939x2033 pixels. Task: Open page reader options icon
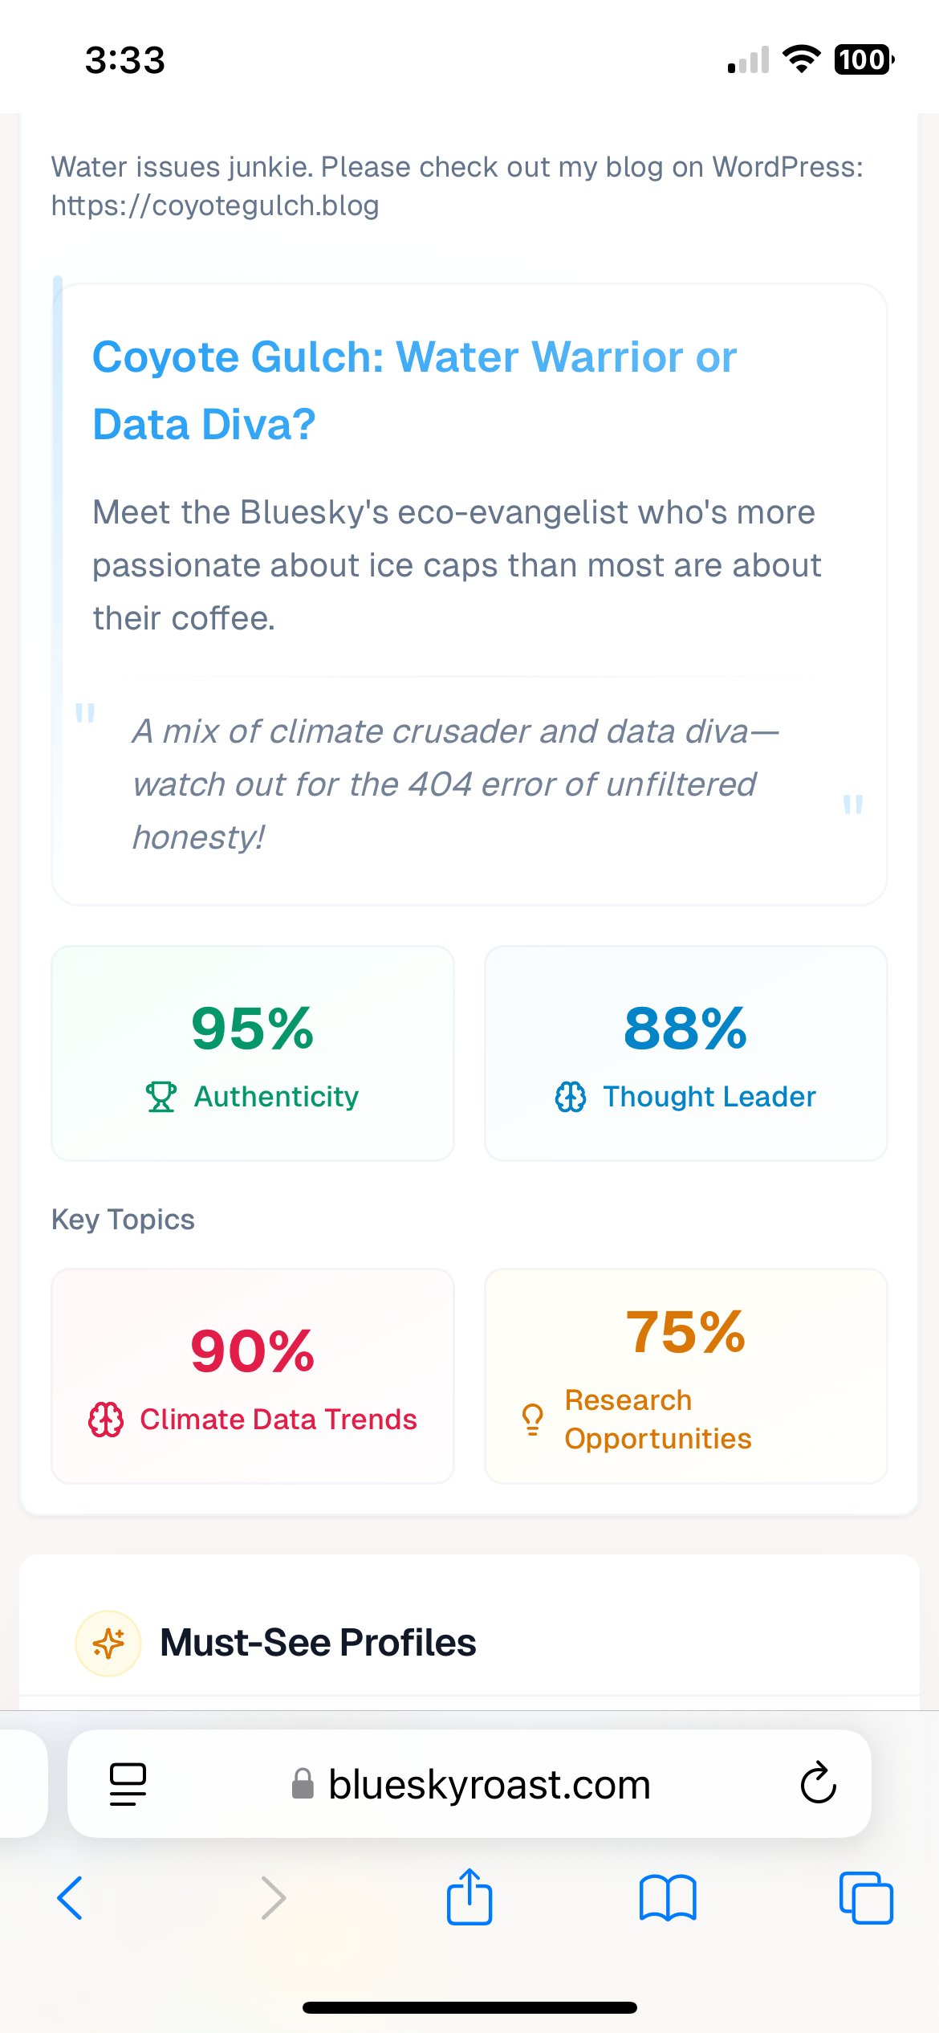(x=128, y=1784)
